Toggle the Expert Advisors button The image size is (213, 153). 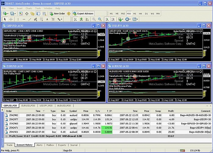pos(83,14)
